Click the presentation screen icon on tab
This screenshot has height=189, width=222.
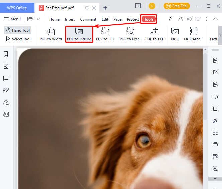click(x=87, y=8)
